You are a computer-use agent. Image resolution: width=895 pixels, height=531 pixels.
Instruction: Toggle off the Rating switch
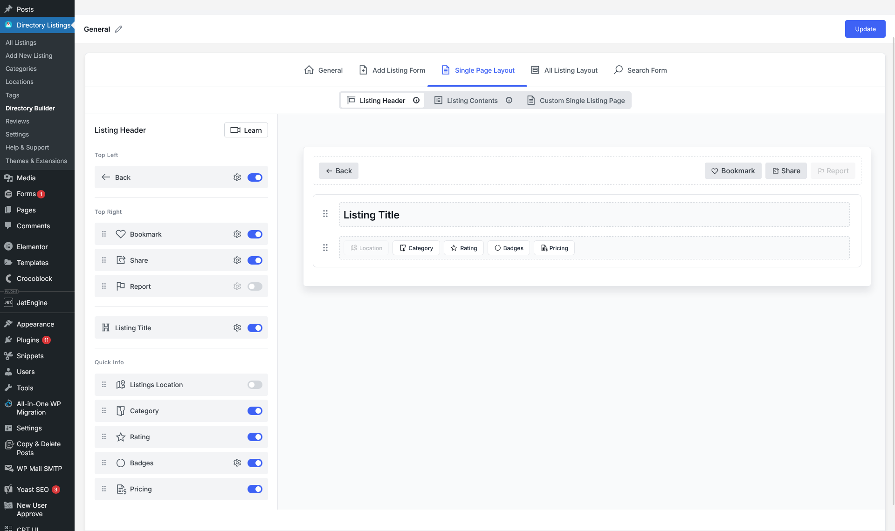pyautogui.click(x=255, y=437)
